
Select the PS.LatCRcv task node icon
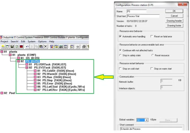pos(35,90)
